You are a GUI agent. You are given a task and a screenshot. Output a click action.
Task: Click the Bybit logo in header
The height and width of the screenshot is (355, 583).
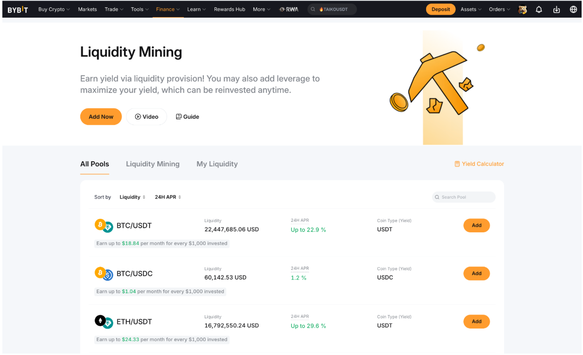coord(18,9)
